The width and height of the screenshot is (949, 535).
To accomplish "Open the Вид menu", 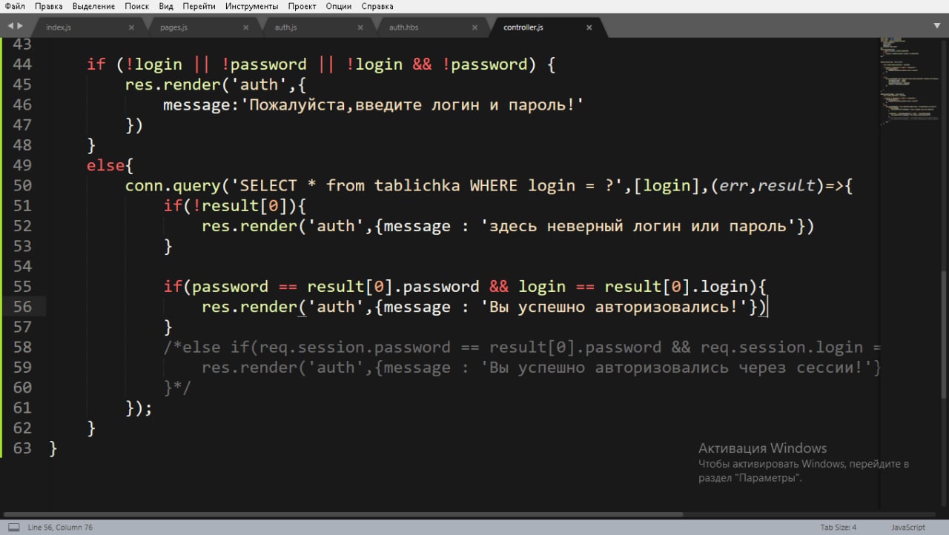I will 166,6.
